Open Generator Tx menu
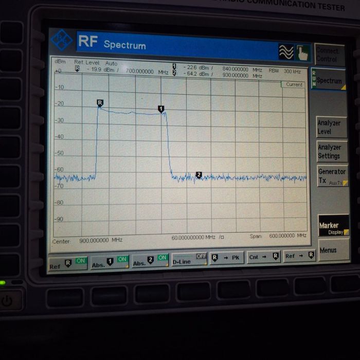This screenshot has width=360, height=360. [332, 176]
